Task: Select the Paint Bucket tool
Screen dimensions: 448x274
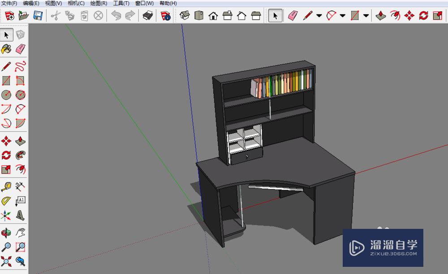Action: tap(6, 49)
